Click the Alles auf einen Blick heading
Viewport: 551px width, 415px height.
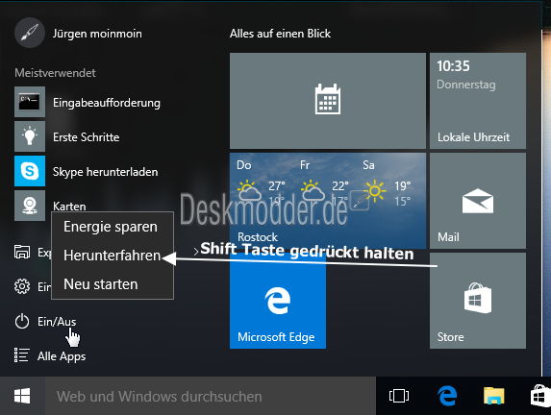click(x=280, y=34)
